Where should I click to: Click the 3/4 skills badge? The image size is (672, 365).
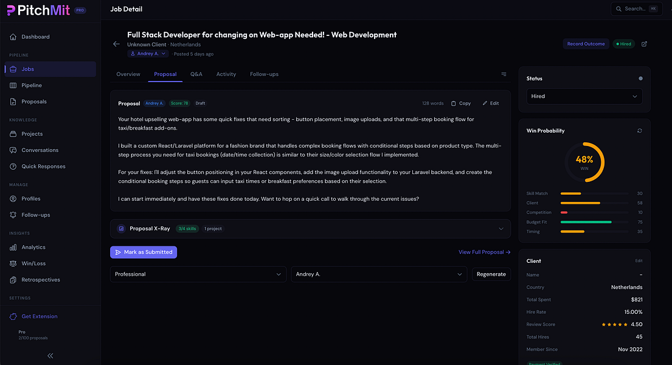coord(187,229)
